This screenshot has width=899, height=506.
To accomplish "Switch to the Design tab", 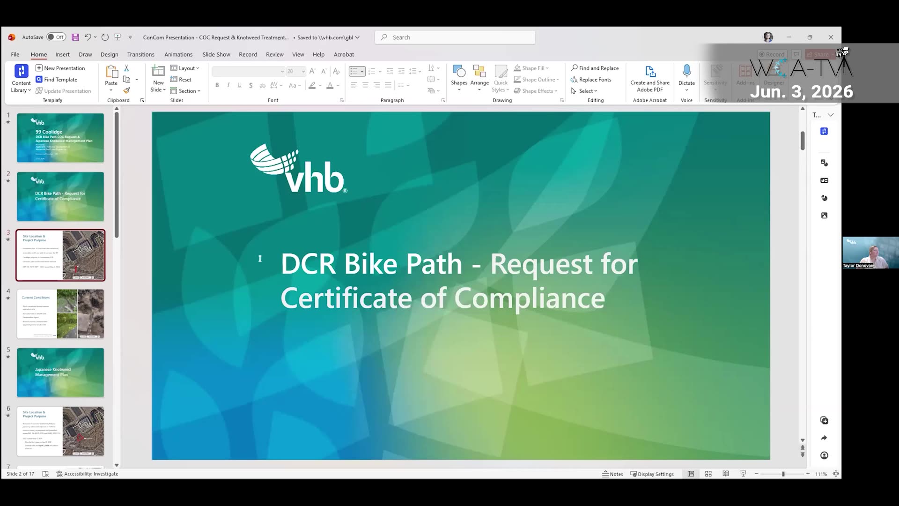I will click(x=109, y=54).
